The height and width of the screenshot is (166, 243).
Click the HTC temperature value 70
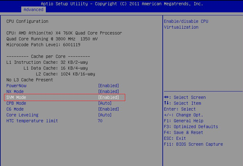coord(100,121)
